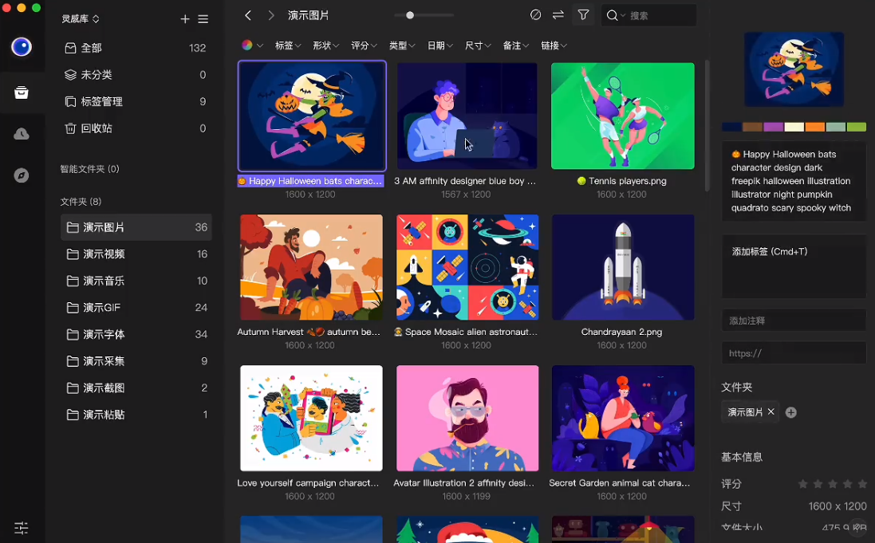Open the cloud sync icon in sidebar
Viewport: 875px width, 543px height.
tap(22, 134)
